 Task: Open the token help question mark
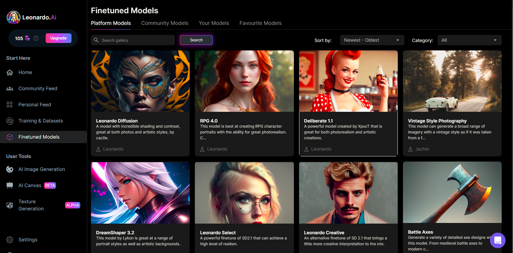(x=36, y=38)
